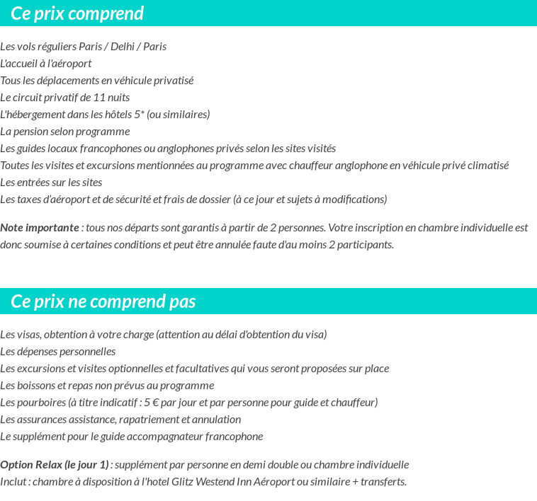This screenshot has height=501, width=537.
Task: Click the hébergement dans les hôtels 5* line
Action: pos(105,115)
